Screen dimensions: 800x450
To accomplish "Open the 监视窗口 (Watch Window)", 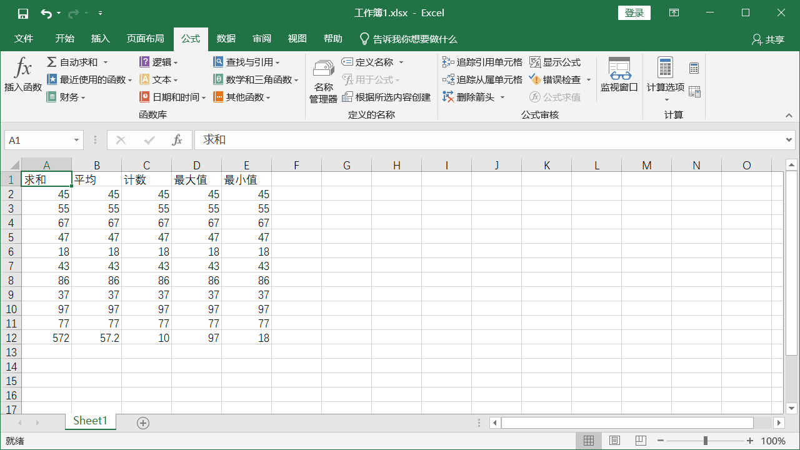I will click(x=619, y=75).
